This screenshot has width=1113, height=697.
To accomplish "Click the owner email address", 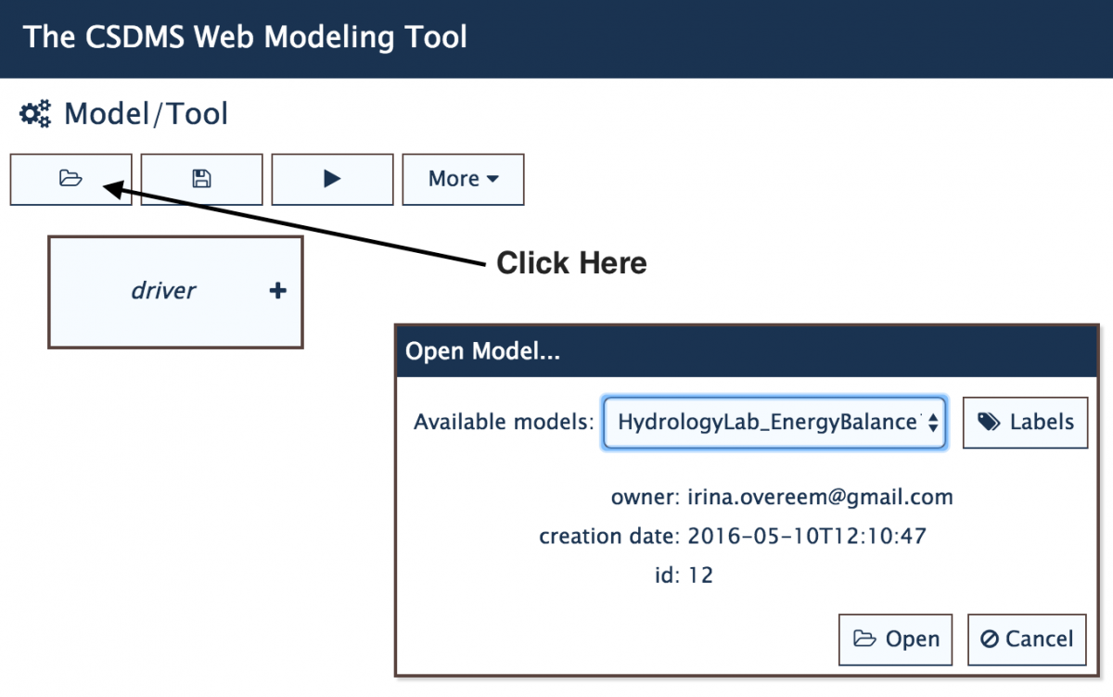I will [x=820, y=497].
